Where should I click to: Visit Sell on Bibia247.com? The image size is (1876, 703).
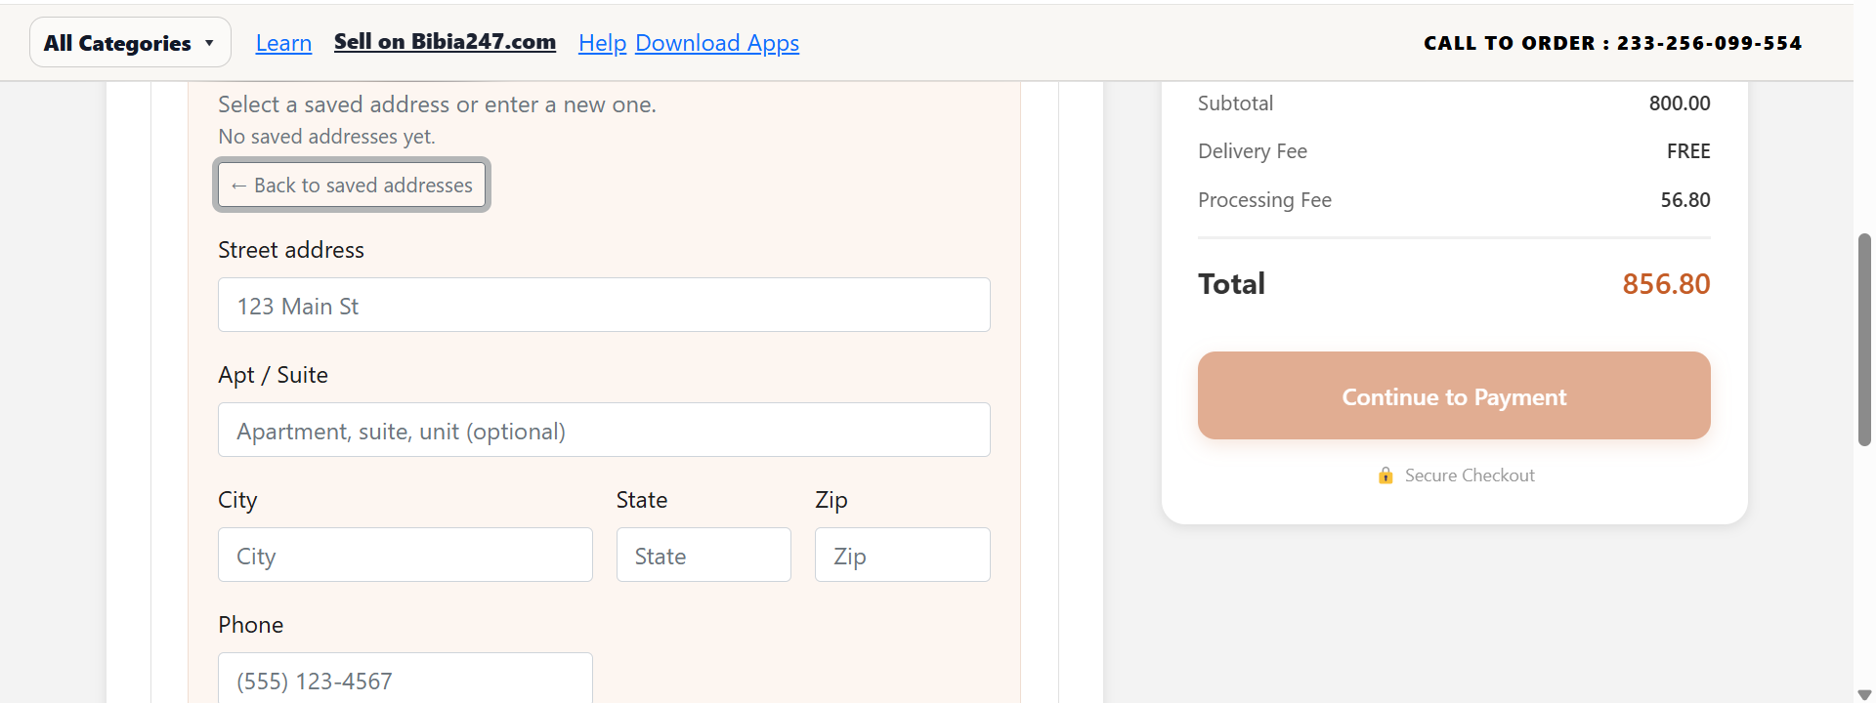445,42
